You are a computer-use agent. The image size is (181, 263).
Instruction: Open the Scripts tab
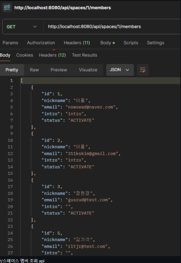click(x=131, y=43)
